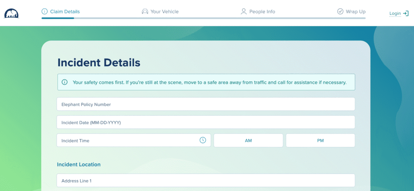
Task: Open the Wrap Up step tab
Action: click(351, 12)
